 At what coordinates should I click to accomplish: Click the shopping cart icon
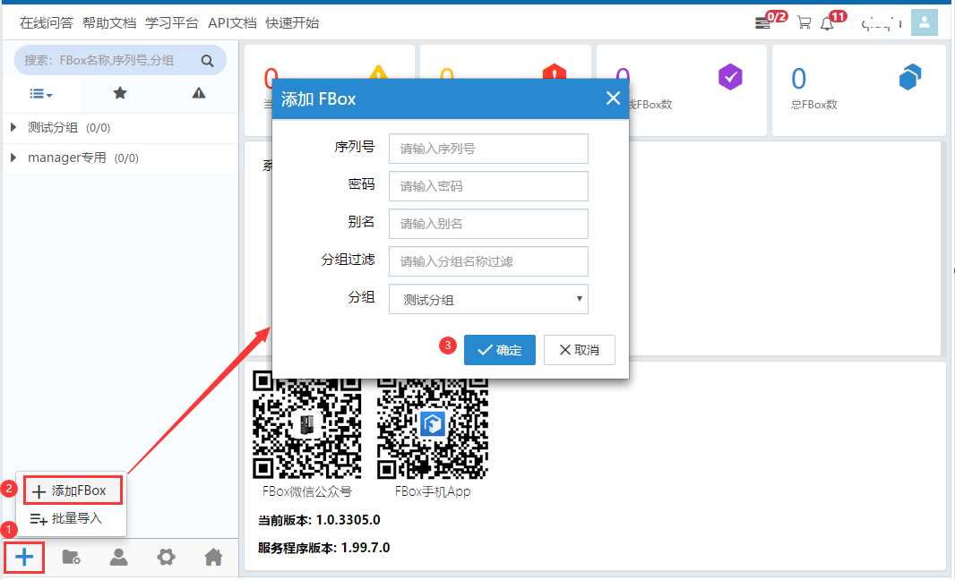pyautogui.click(x=804, y=23)
